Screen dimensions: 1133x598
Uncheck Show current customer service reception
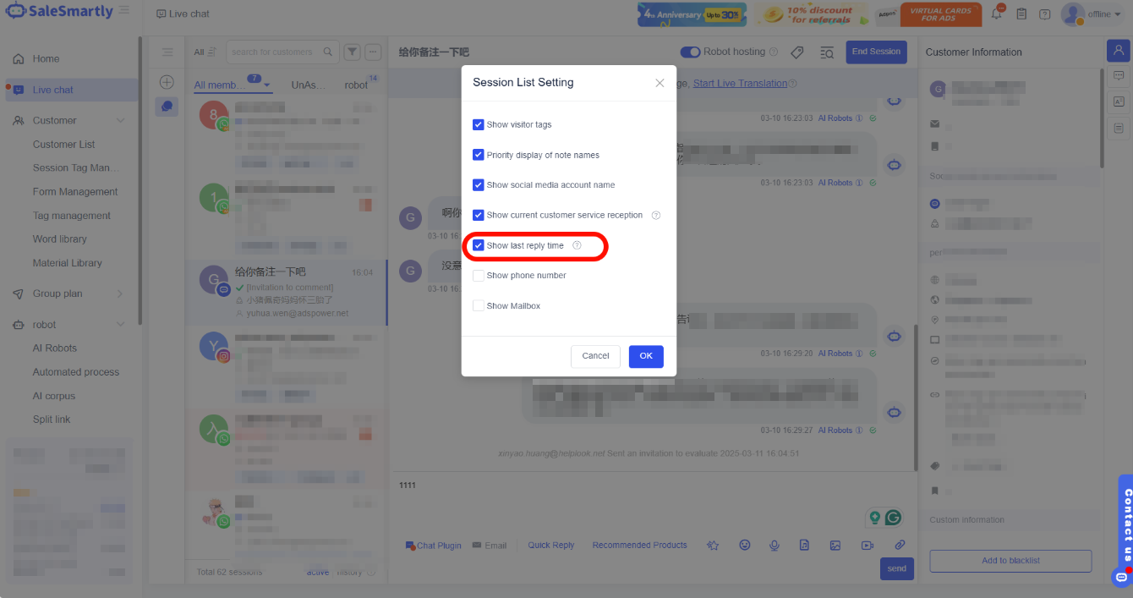pyautogui.click(x=479, y=216)
